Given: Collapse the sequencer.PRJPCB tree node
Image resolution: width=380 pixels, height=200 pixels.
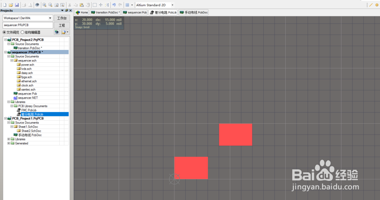Looking at the screenshot, I should click(5, 52).
